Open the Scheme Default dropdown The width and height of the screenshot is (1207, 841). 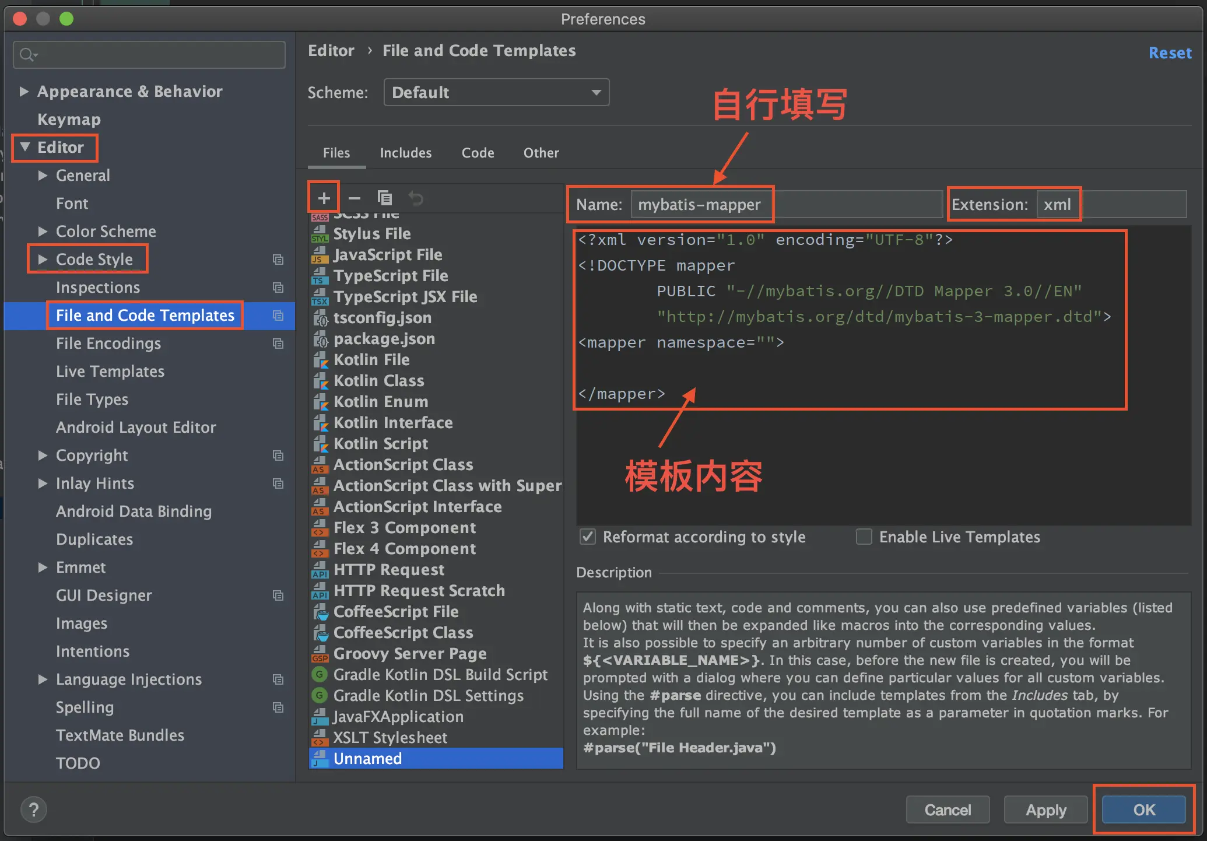496,92
